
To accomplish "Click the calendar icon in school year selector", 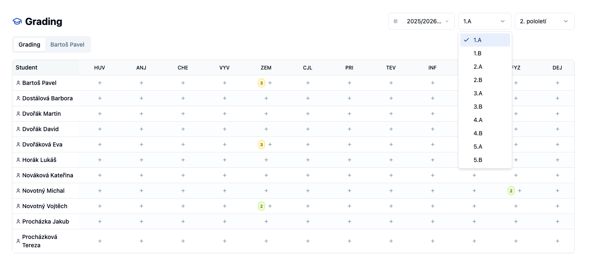I will point(396,21).
